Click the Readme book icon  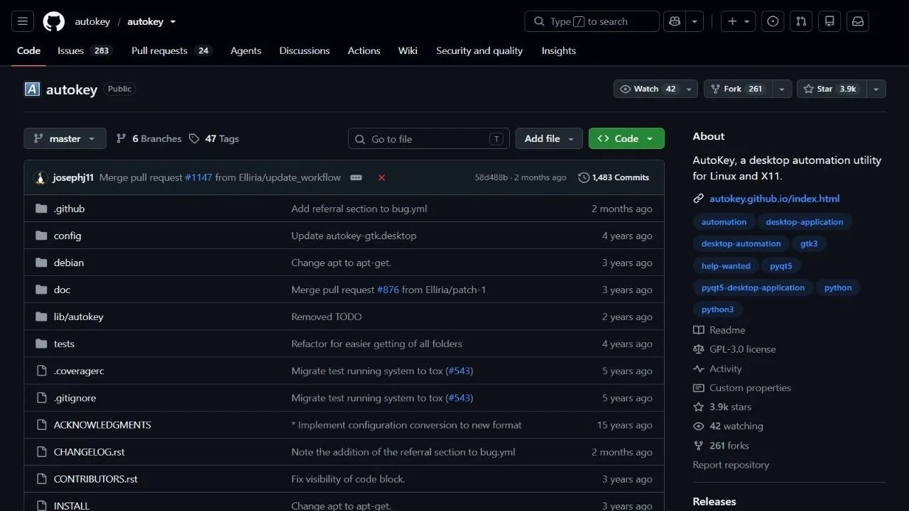coord(699,330)
